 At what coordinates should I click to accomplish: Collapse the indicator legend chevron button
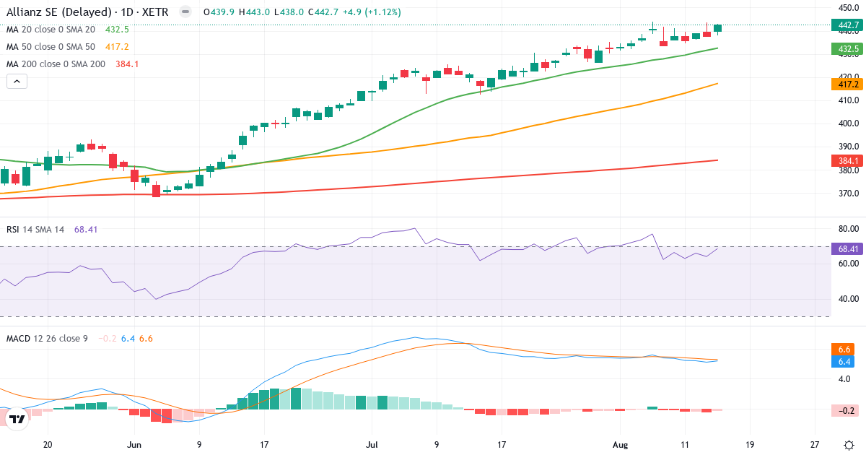(17, 82)
